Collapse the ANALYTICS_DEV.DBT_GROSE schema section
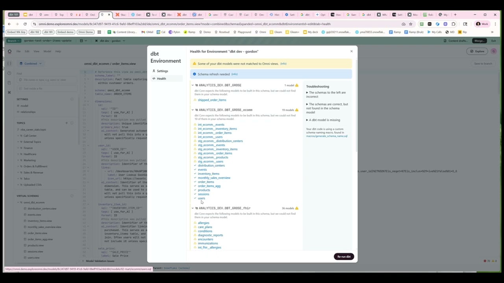The width and height of the screenshot is (504, 283). pyautogui.click(x=193, y=85)
